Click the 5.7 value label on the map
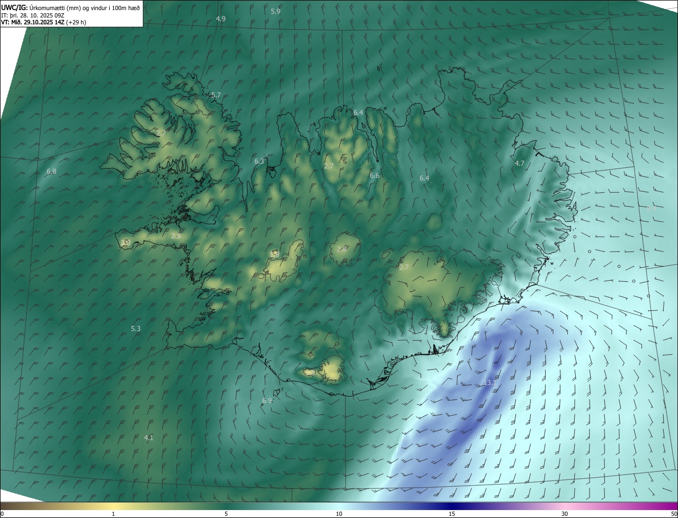The height and width of the screenshot is (518, 678). [216, 95]
